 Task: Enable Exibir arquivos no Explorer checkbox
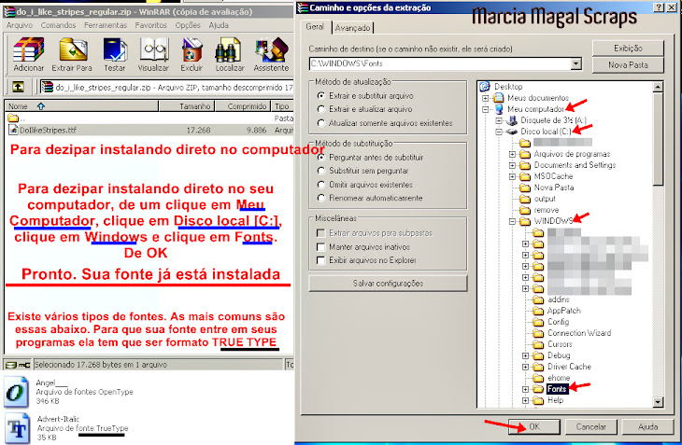click(x=321, y=260)
